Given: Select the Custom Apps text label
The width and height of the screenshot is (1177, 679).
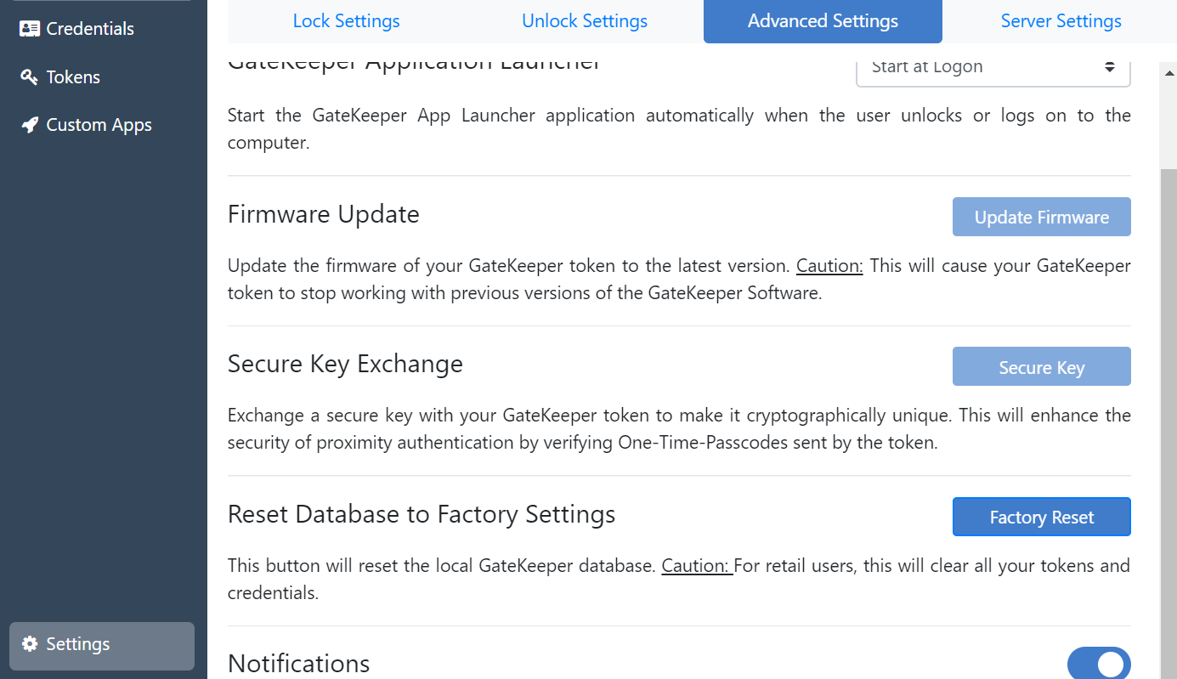Looking at the screenshot, I should click(x=99, y=125).
